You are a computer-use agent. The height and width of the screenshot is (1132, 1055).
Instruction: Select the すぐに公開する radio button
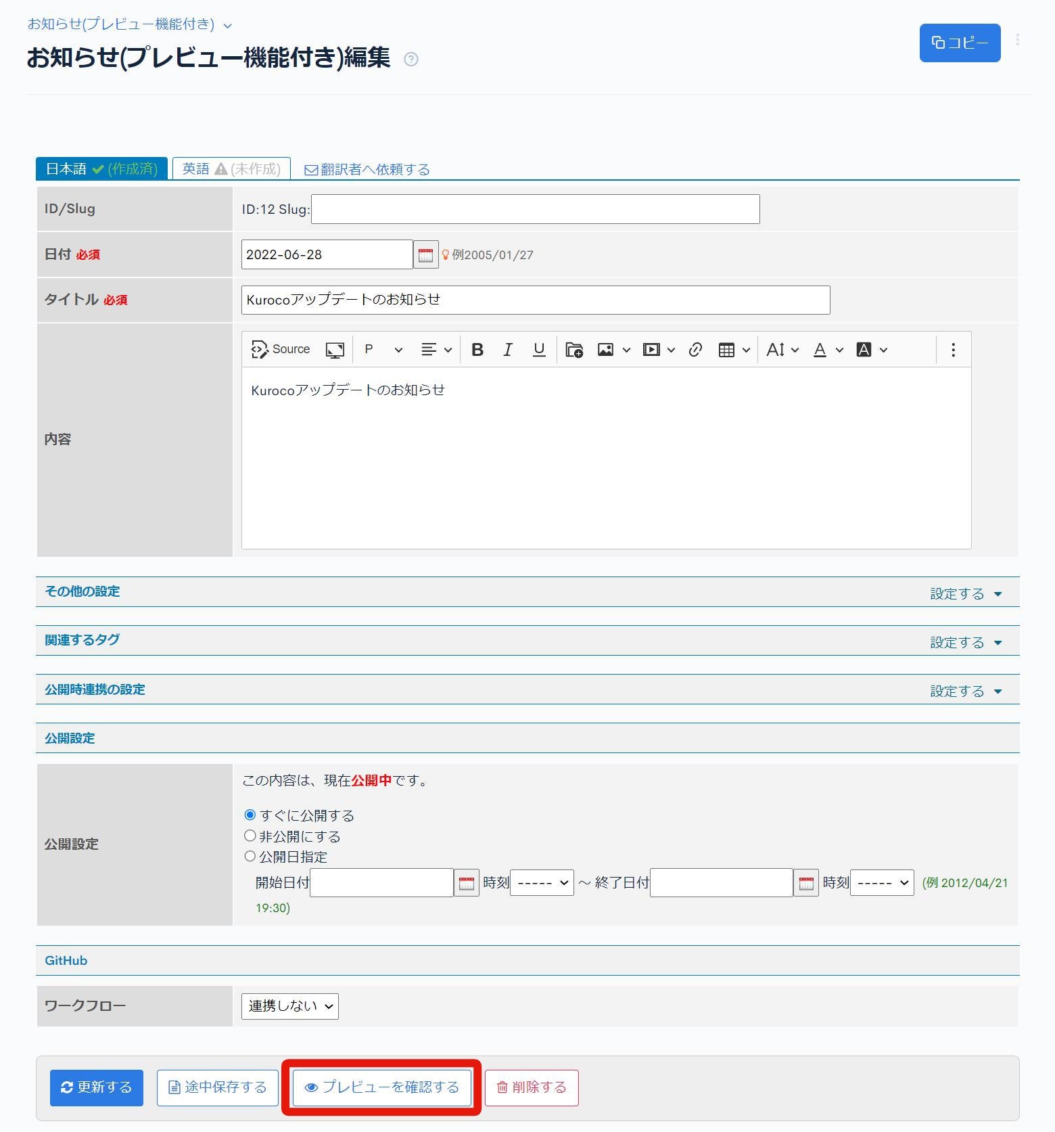[x=250, y=815]
